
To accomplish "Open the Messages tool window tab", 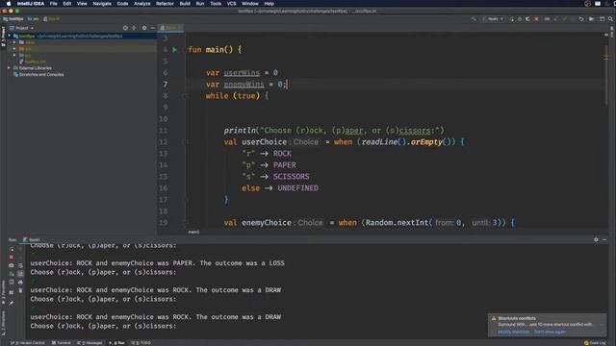I will pos(90,343).
